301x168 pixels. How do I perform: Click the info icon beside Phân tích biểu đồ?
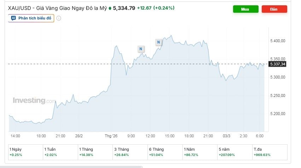(x=59, y=18)
